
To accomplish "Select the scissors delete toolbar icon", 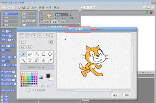I will 86,7.
